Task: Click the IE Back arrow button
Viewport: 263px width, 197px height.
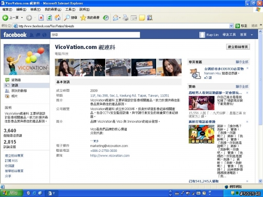Action: (5, 18)
